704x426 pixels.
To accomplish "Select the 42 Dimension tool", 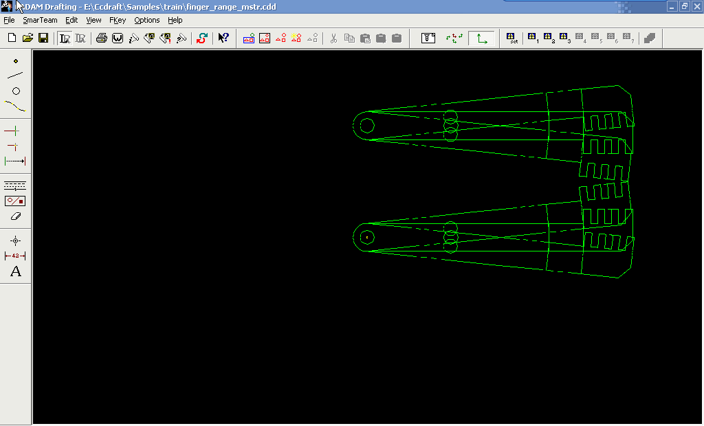I will [15, 256].
